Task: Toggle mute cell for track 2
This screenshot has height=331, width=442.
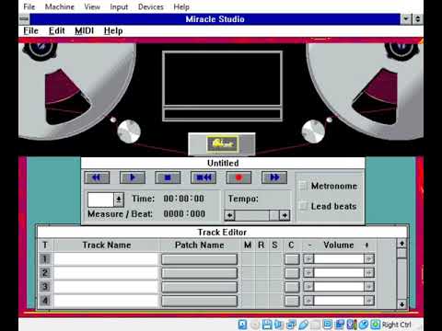Action: click(248, 273)
